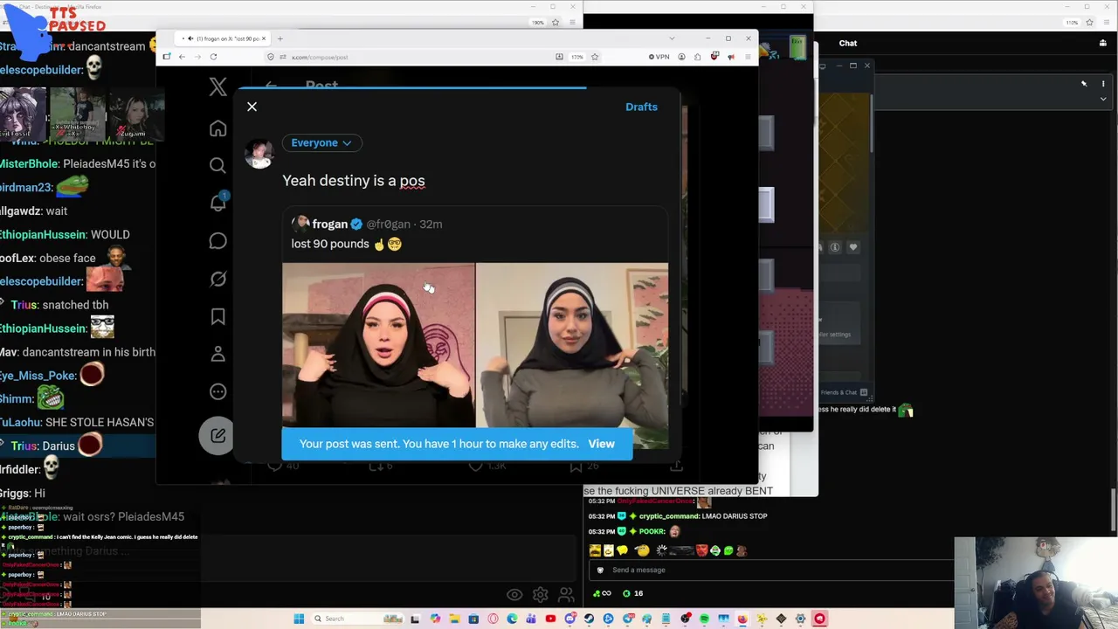The image size is (1118, 629).
Task: Select the frogan on X tab
Action: click(x=223, y=38)
